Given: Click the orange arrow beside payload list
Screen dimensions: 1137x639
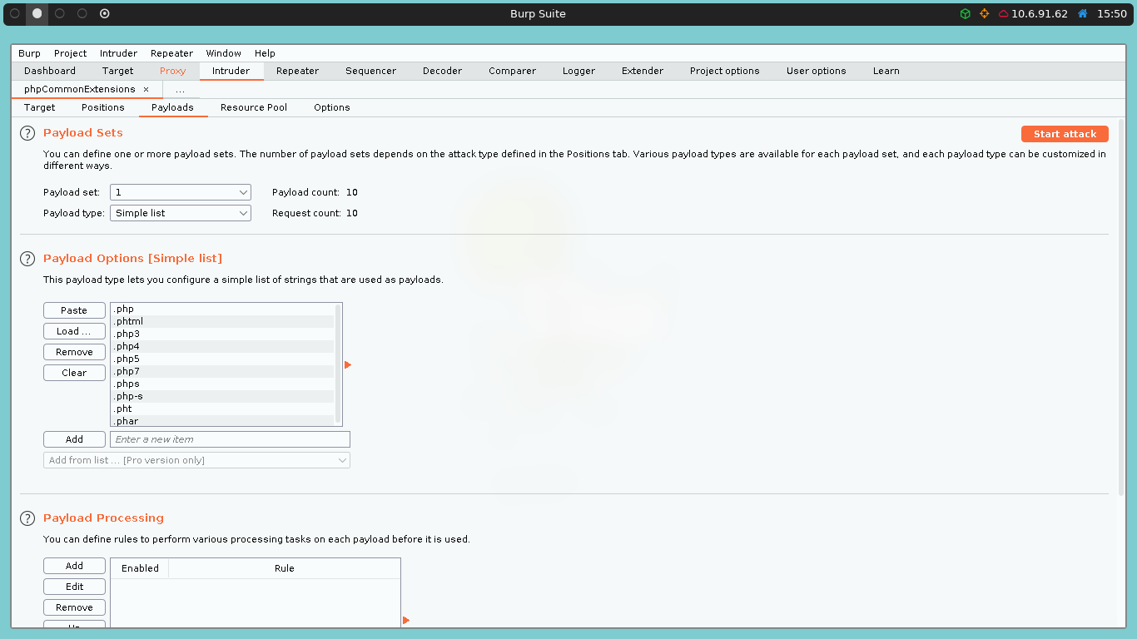Looking at the screenshot, I should pyautogui.click(x=348, y=365).
